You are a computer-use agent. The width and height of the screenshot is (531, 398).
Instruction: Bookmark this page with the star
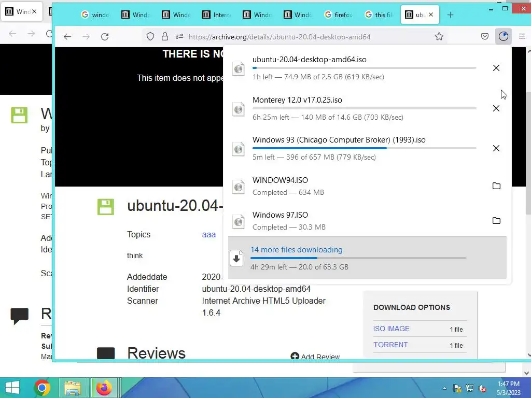pos(439,37)
